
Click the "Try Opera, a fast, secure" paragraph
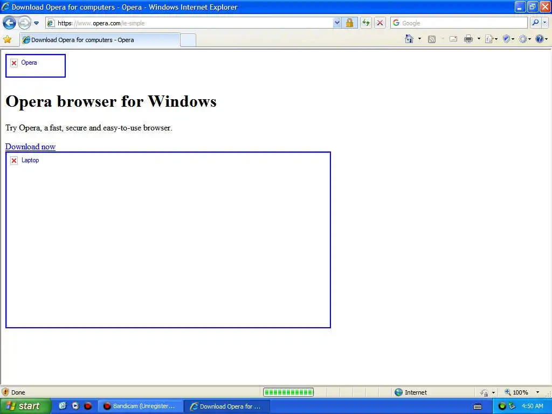click(x=89, y=128)
